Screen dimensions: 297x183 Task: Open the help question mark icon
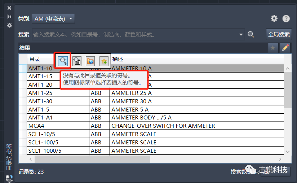point(286,18)
